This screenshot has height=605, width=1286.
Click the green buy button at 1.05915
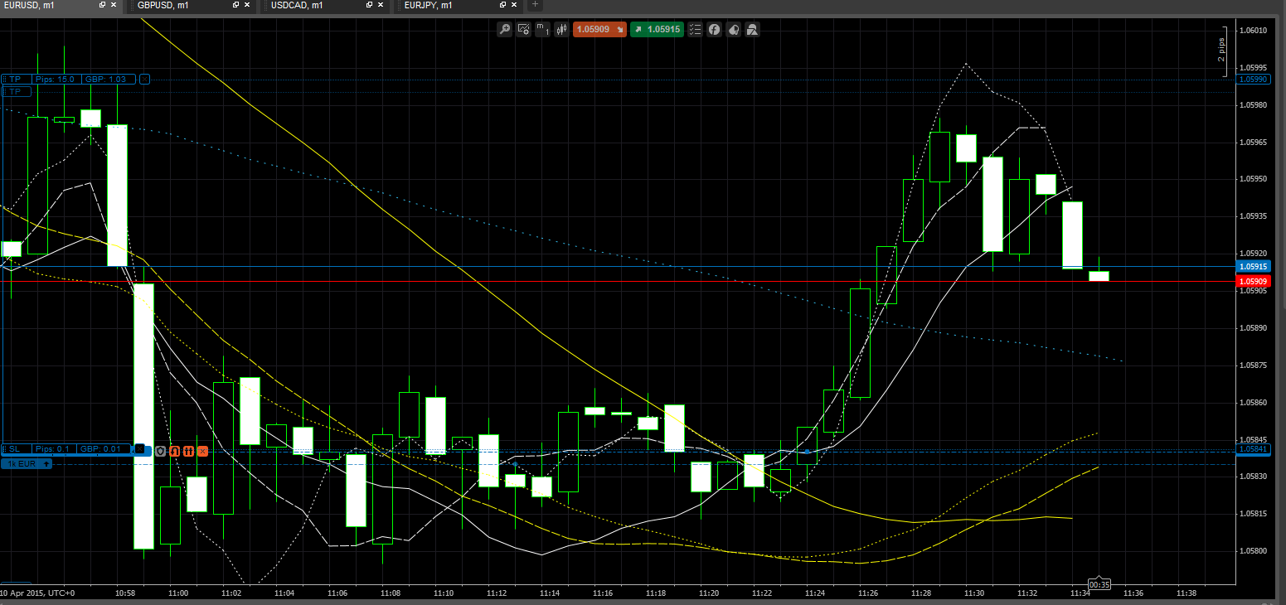[x=657, y=30]
